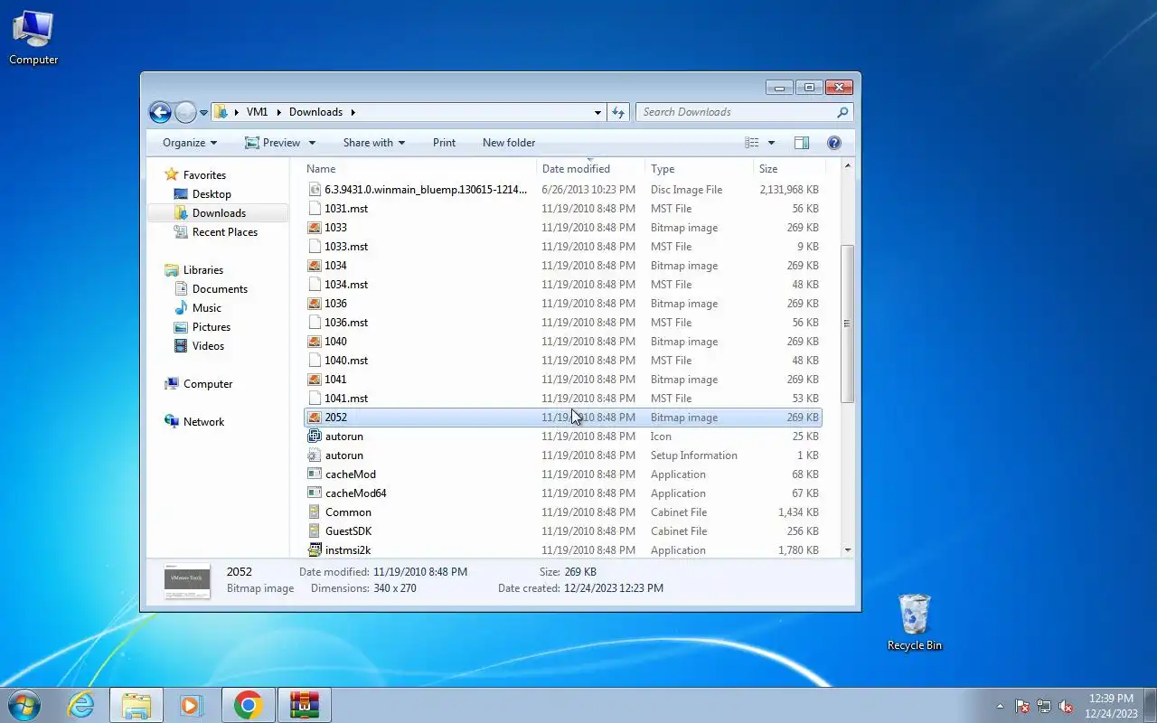Select the 1031.mst file
Screen dimensions: 1157x723
563,209
